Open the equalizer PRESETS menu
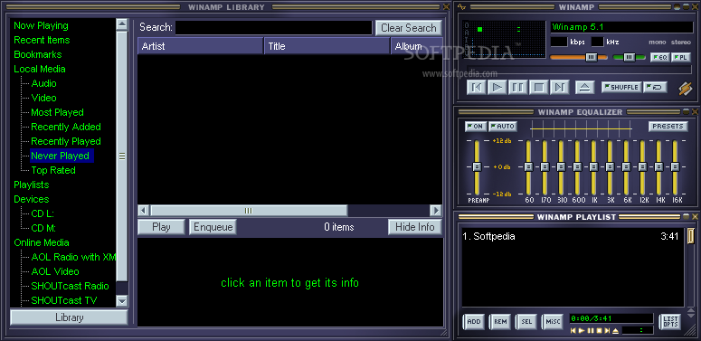The height and width of the screenshot is (341, 701). point(668,127)
